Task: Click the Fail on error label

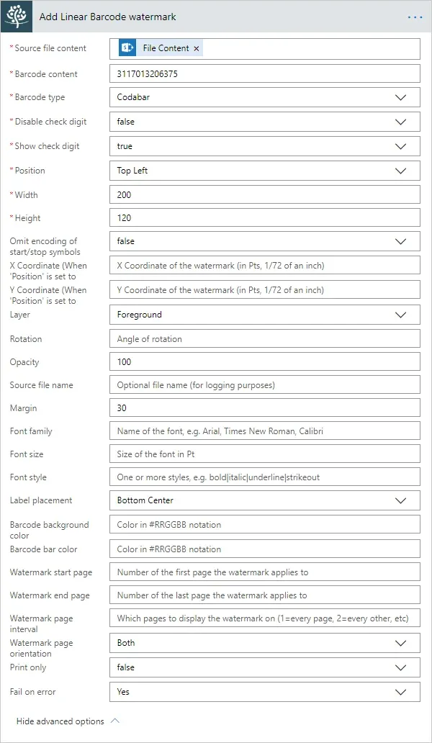Action: (32, 692)
